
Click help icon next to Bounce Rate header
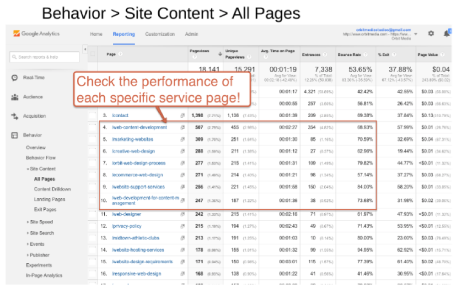[365, 55]
